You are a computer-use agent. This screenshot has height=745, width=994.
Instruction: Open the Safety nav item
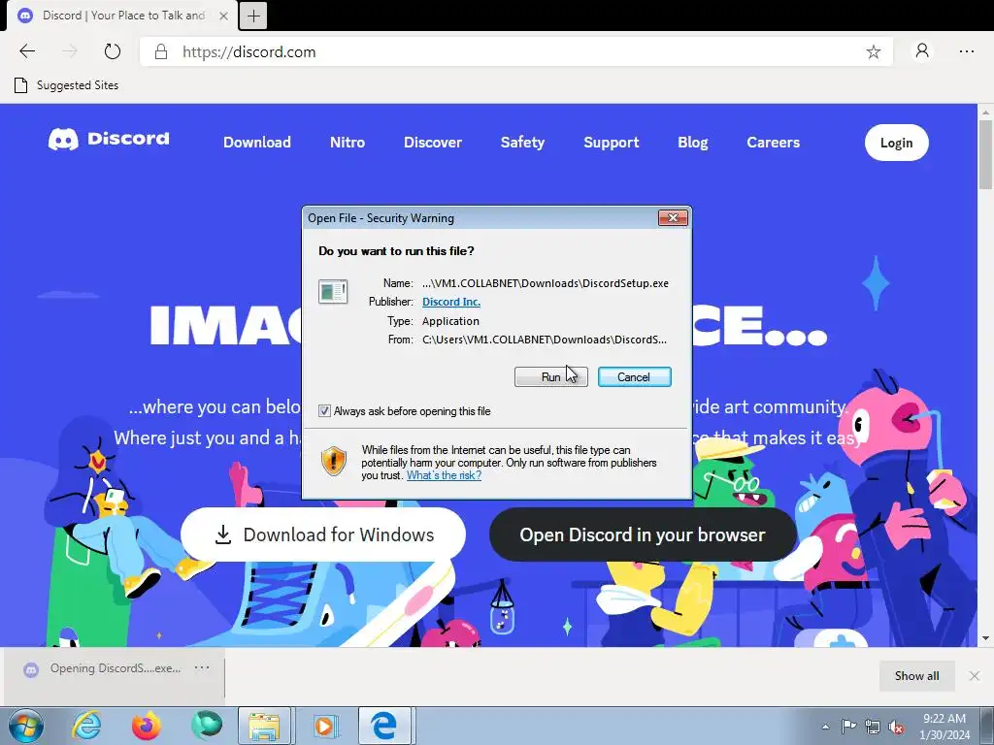(x=522, y=143)
